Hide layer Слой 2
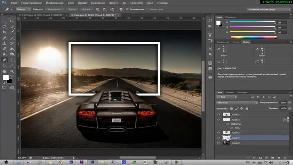 coord(218,132)
